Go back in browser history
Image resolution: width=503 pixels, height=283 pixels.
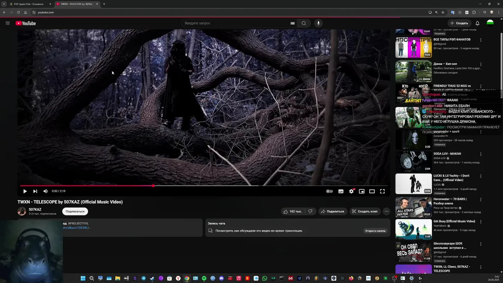[x=4, y=12]
